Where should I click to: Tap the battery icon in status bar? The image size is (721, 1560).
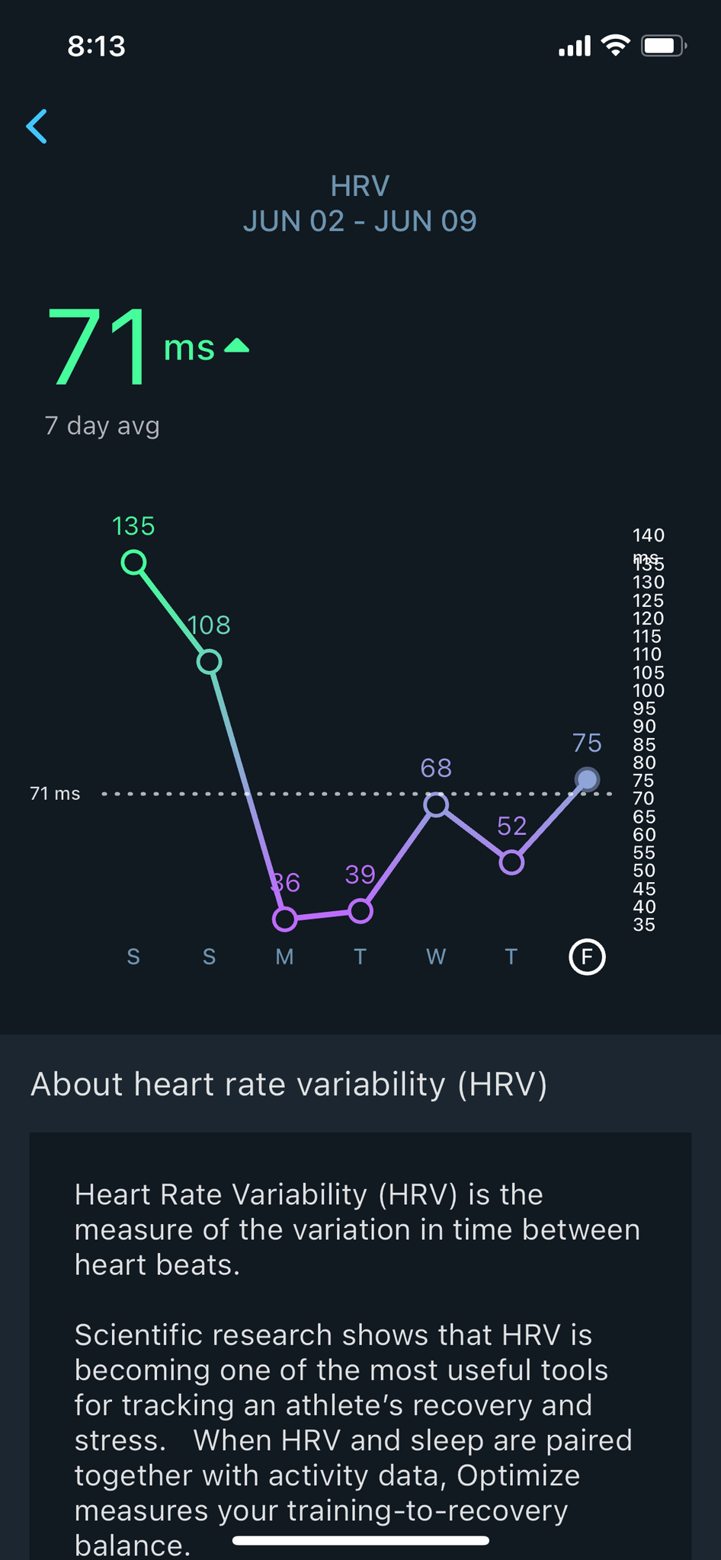click(x=664, y=46)
